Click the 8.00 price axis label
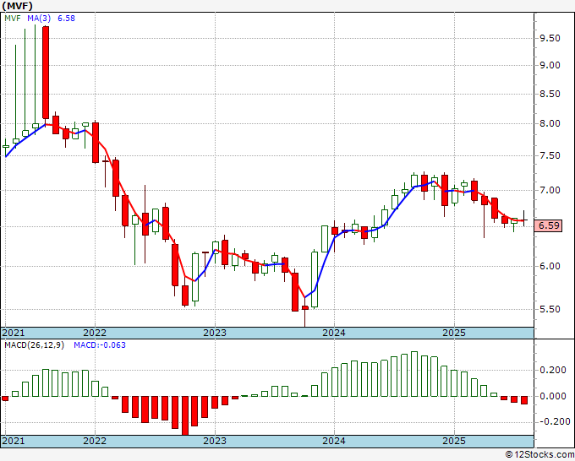575x461 pixels. [550, 123]
